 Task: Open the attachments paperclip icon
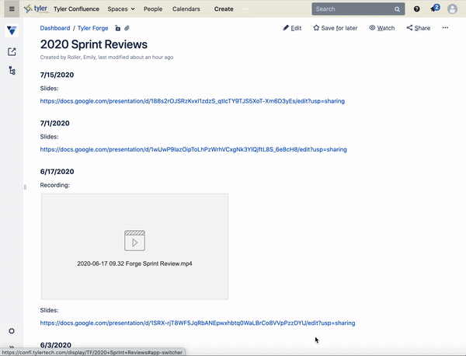click(127, 28)
